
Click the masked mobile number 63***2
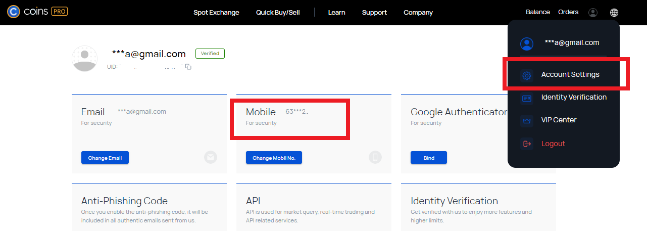(x=296, y=112)
